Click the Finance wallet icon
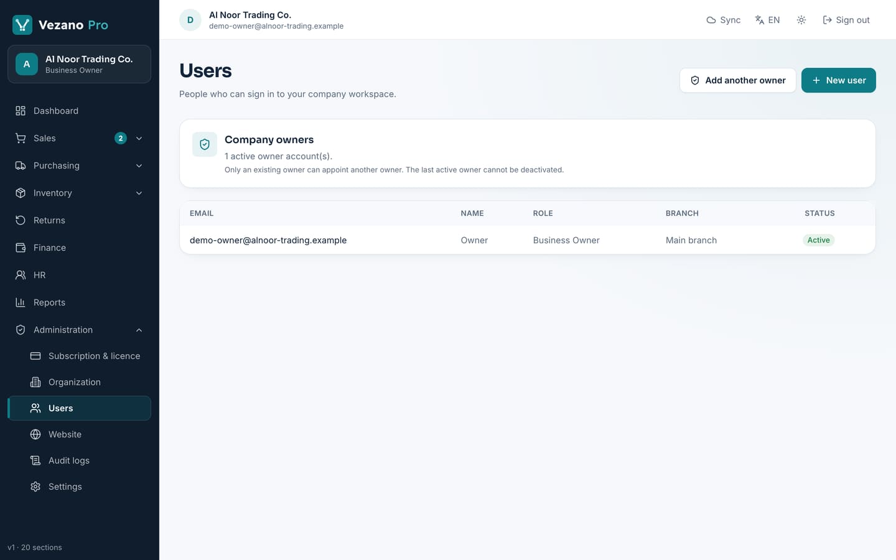Screen dimensions: 896x560 click(21, 248)
